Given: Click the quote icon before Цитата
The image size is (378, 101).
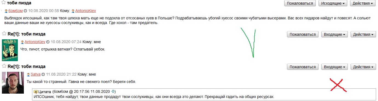Looking at the screenshot, I should 36,91.
